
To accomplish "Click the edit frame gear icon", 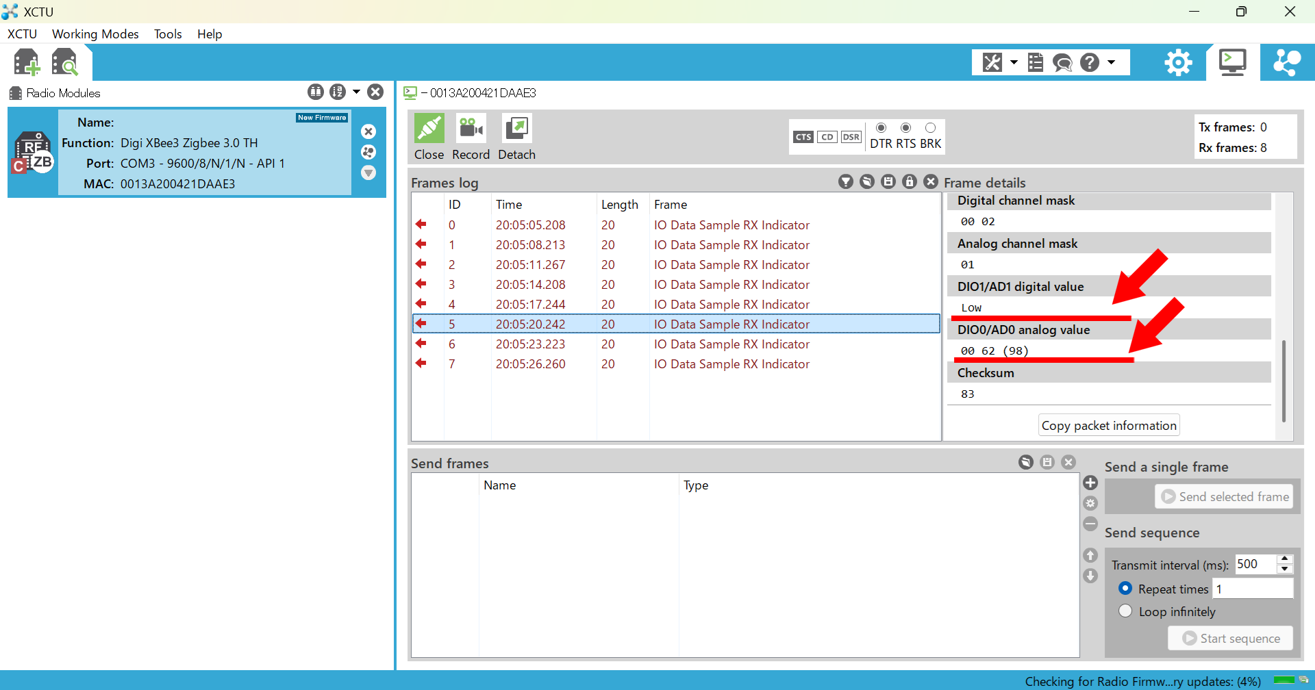I will [x=1091, y=503].
